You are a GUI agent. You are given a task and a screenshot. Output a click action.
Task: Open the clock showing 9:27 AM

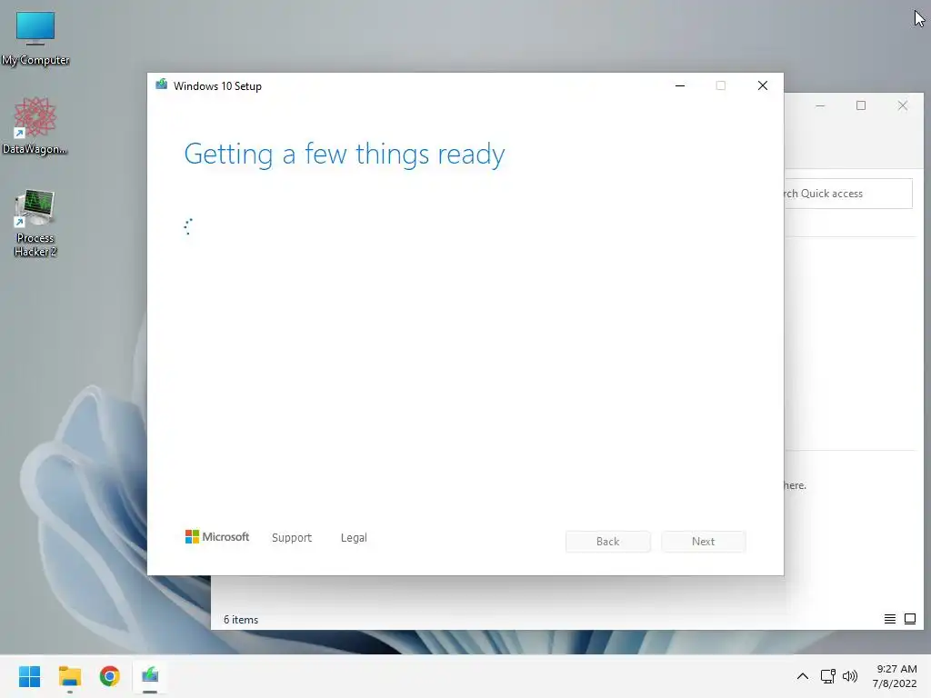pos(895,676)
